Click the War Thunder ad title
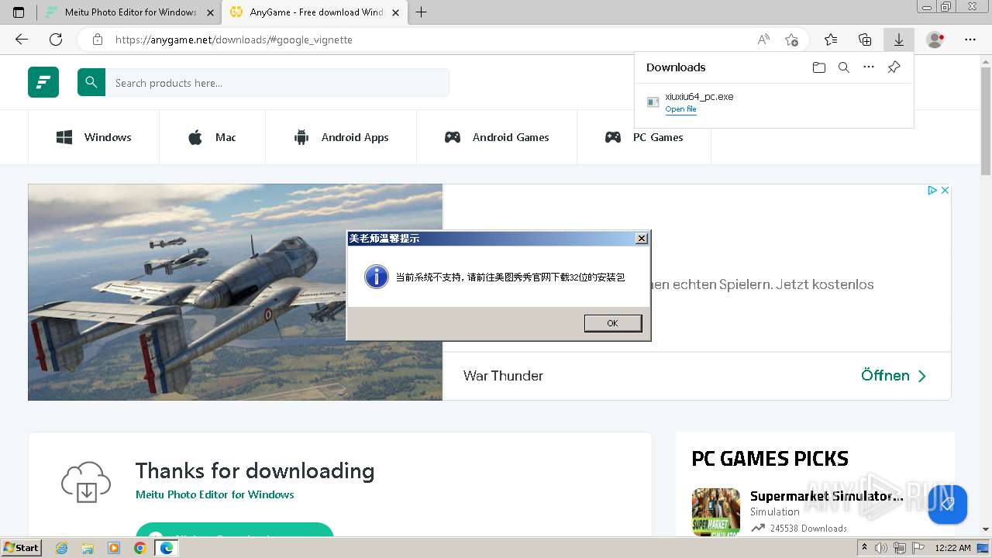This screenshot has height=558, width=992. 503,376
